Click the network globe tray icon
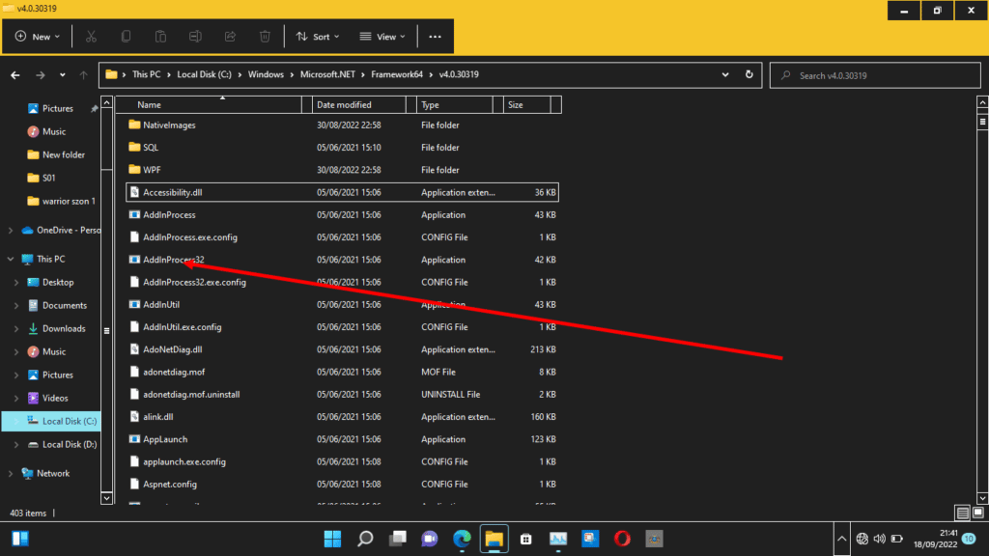Viewport: 989px width, 556px height. point(862,539)
